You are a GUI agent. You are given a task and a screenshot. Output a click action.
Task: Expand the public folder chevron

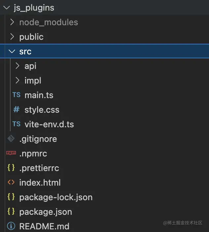click(12, 37)
